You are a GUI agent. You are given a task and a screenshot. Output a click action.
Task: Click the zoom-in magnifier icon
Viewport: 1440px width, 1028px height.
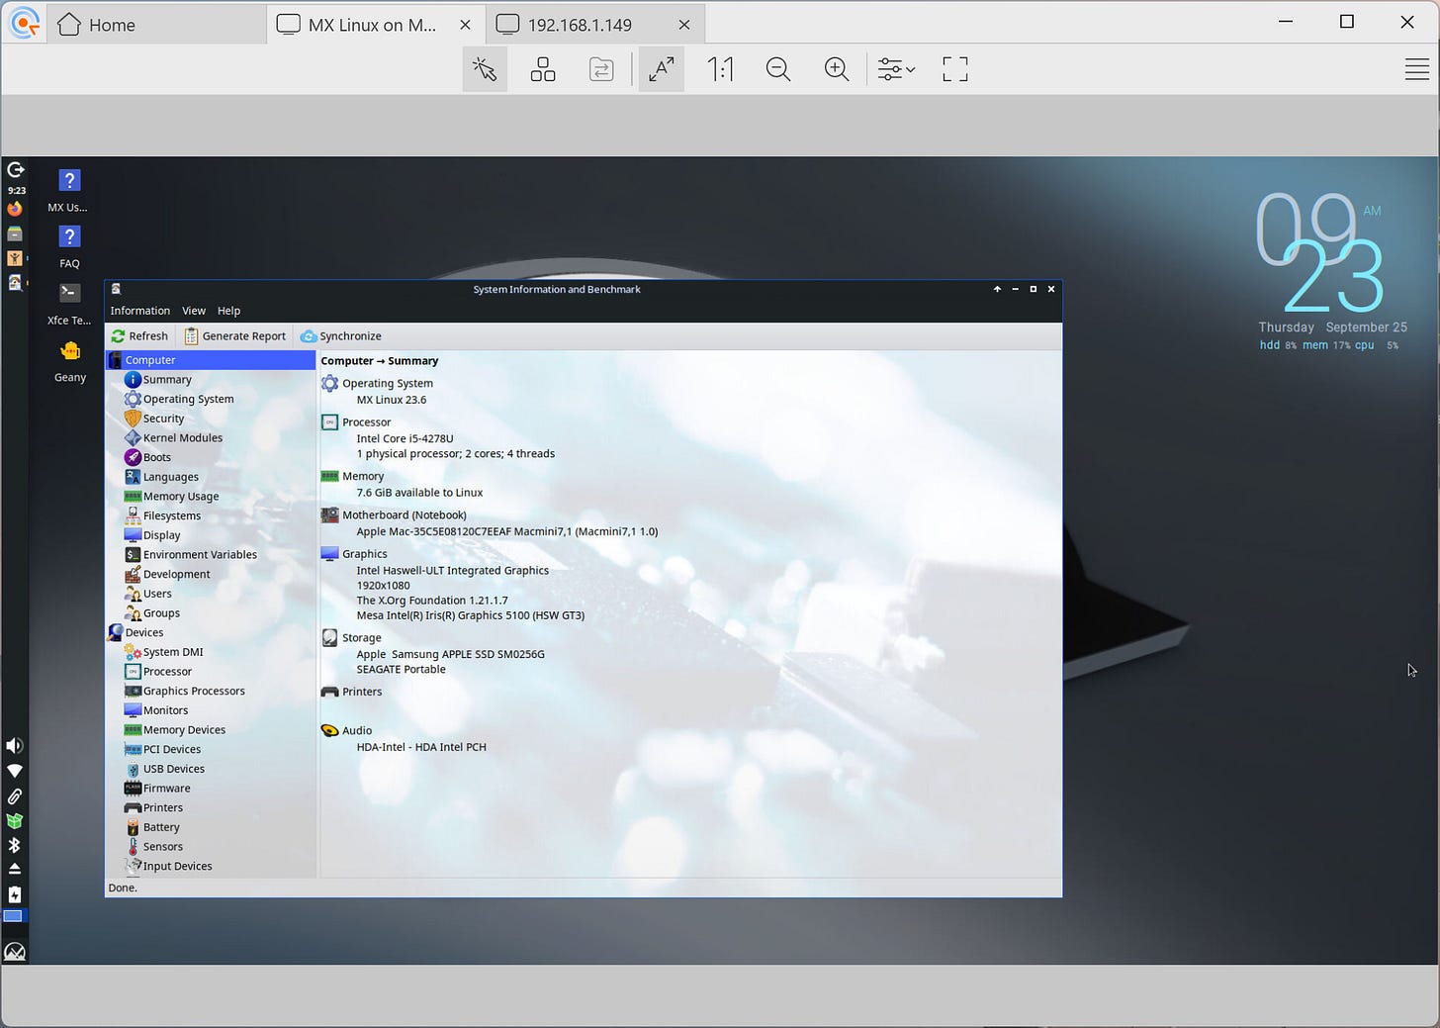[x=836, y=68]
